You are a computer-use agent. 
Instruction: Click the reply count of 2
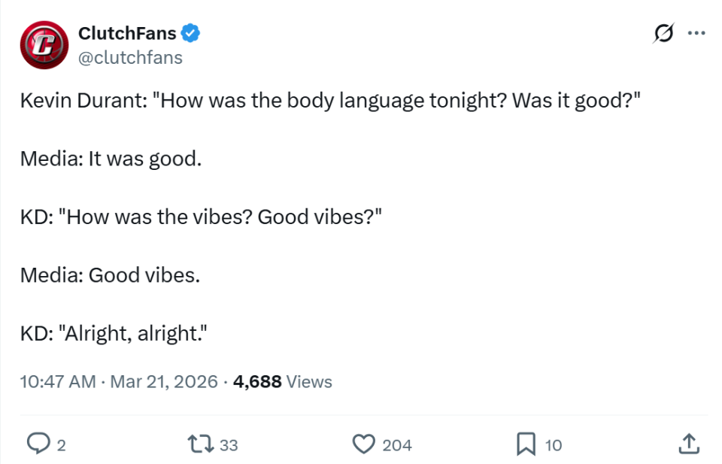[x=62, y=445]
